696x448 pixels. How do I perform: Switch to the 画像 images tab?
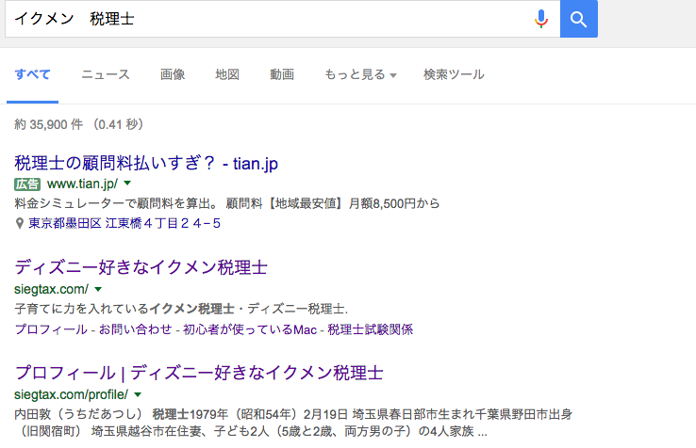(x=173, y=75)
